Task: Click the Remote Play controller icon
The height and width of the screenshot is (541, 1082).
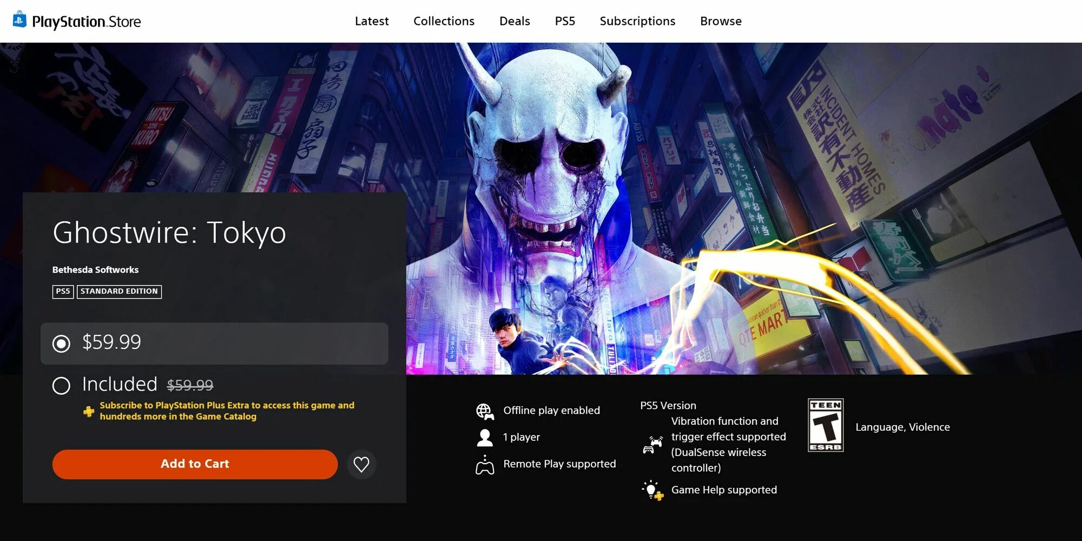Action: coord(485,464)
